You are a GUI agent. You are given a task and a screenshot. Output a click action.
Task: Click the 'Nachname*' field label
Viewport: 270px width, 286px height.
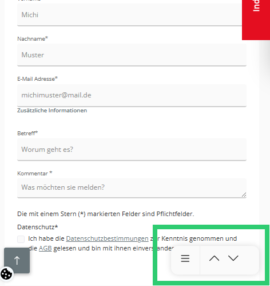click(x=33, y=38)
